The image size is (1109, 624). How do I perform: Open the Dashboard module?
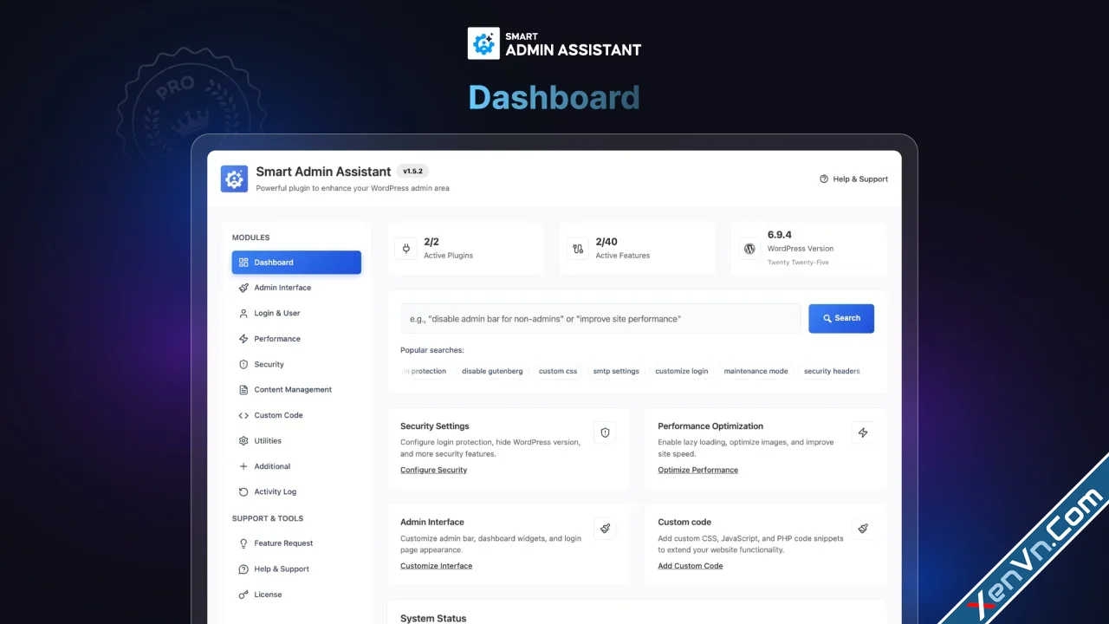[x=296, y=263]
